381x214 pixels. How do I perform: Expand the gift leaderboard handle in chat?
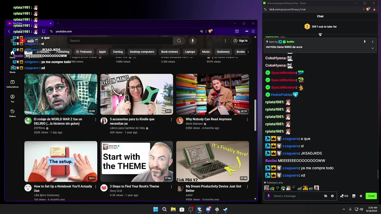tap(320, 34)
